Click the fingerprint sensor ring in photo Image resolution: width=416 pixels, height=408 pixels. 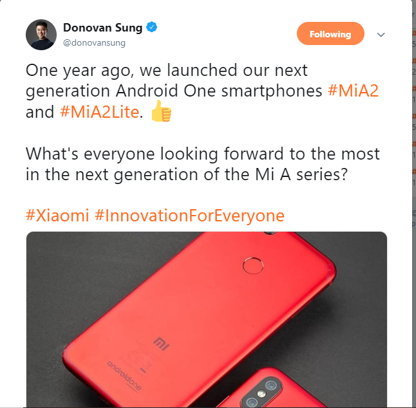(253, 265)
